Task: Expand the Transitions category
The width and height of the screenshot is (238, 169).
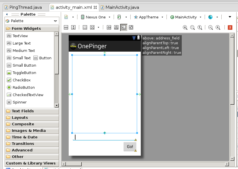Action: [32, 144]
